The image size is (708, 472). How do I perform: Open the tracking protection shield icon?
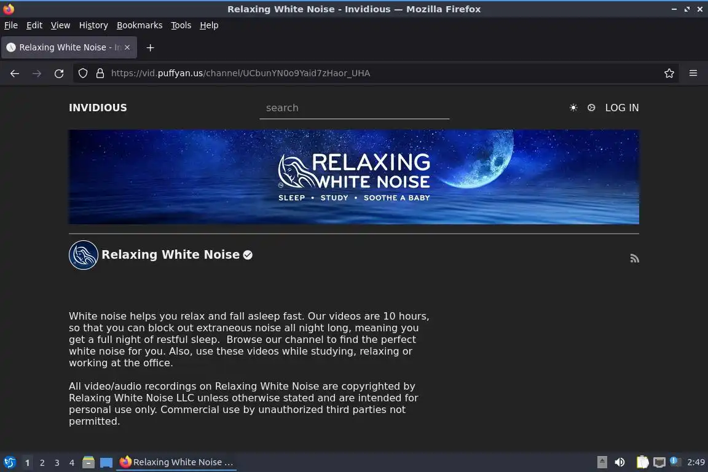82,73
